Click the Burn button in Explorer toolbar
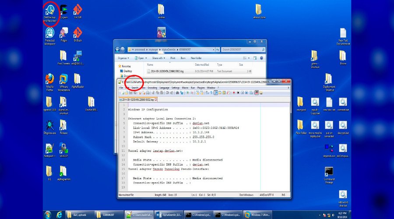 183,58
